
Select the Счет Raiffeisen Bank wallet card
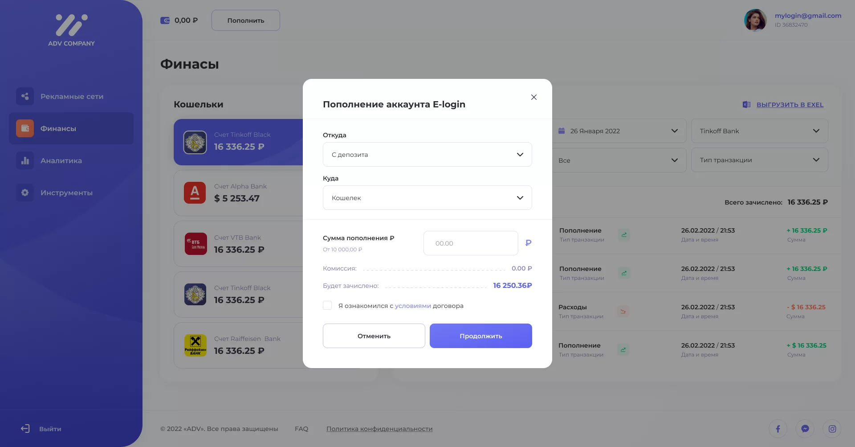pos(238,345)
